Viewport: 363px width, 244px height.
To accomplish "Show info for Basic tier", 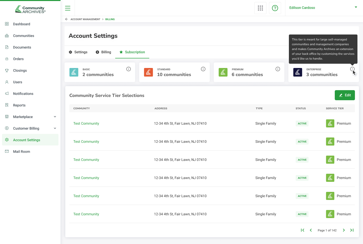I will coord(129,69).
